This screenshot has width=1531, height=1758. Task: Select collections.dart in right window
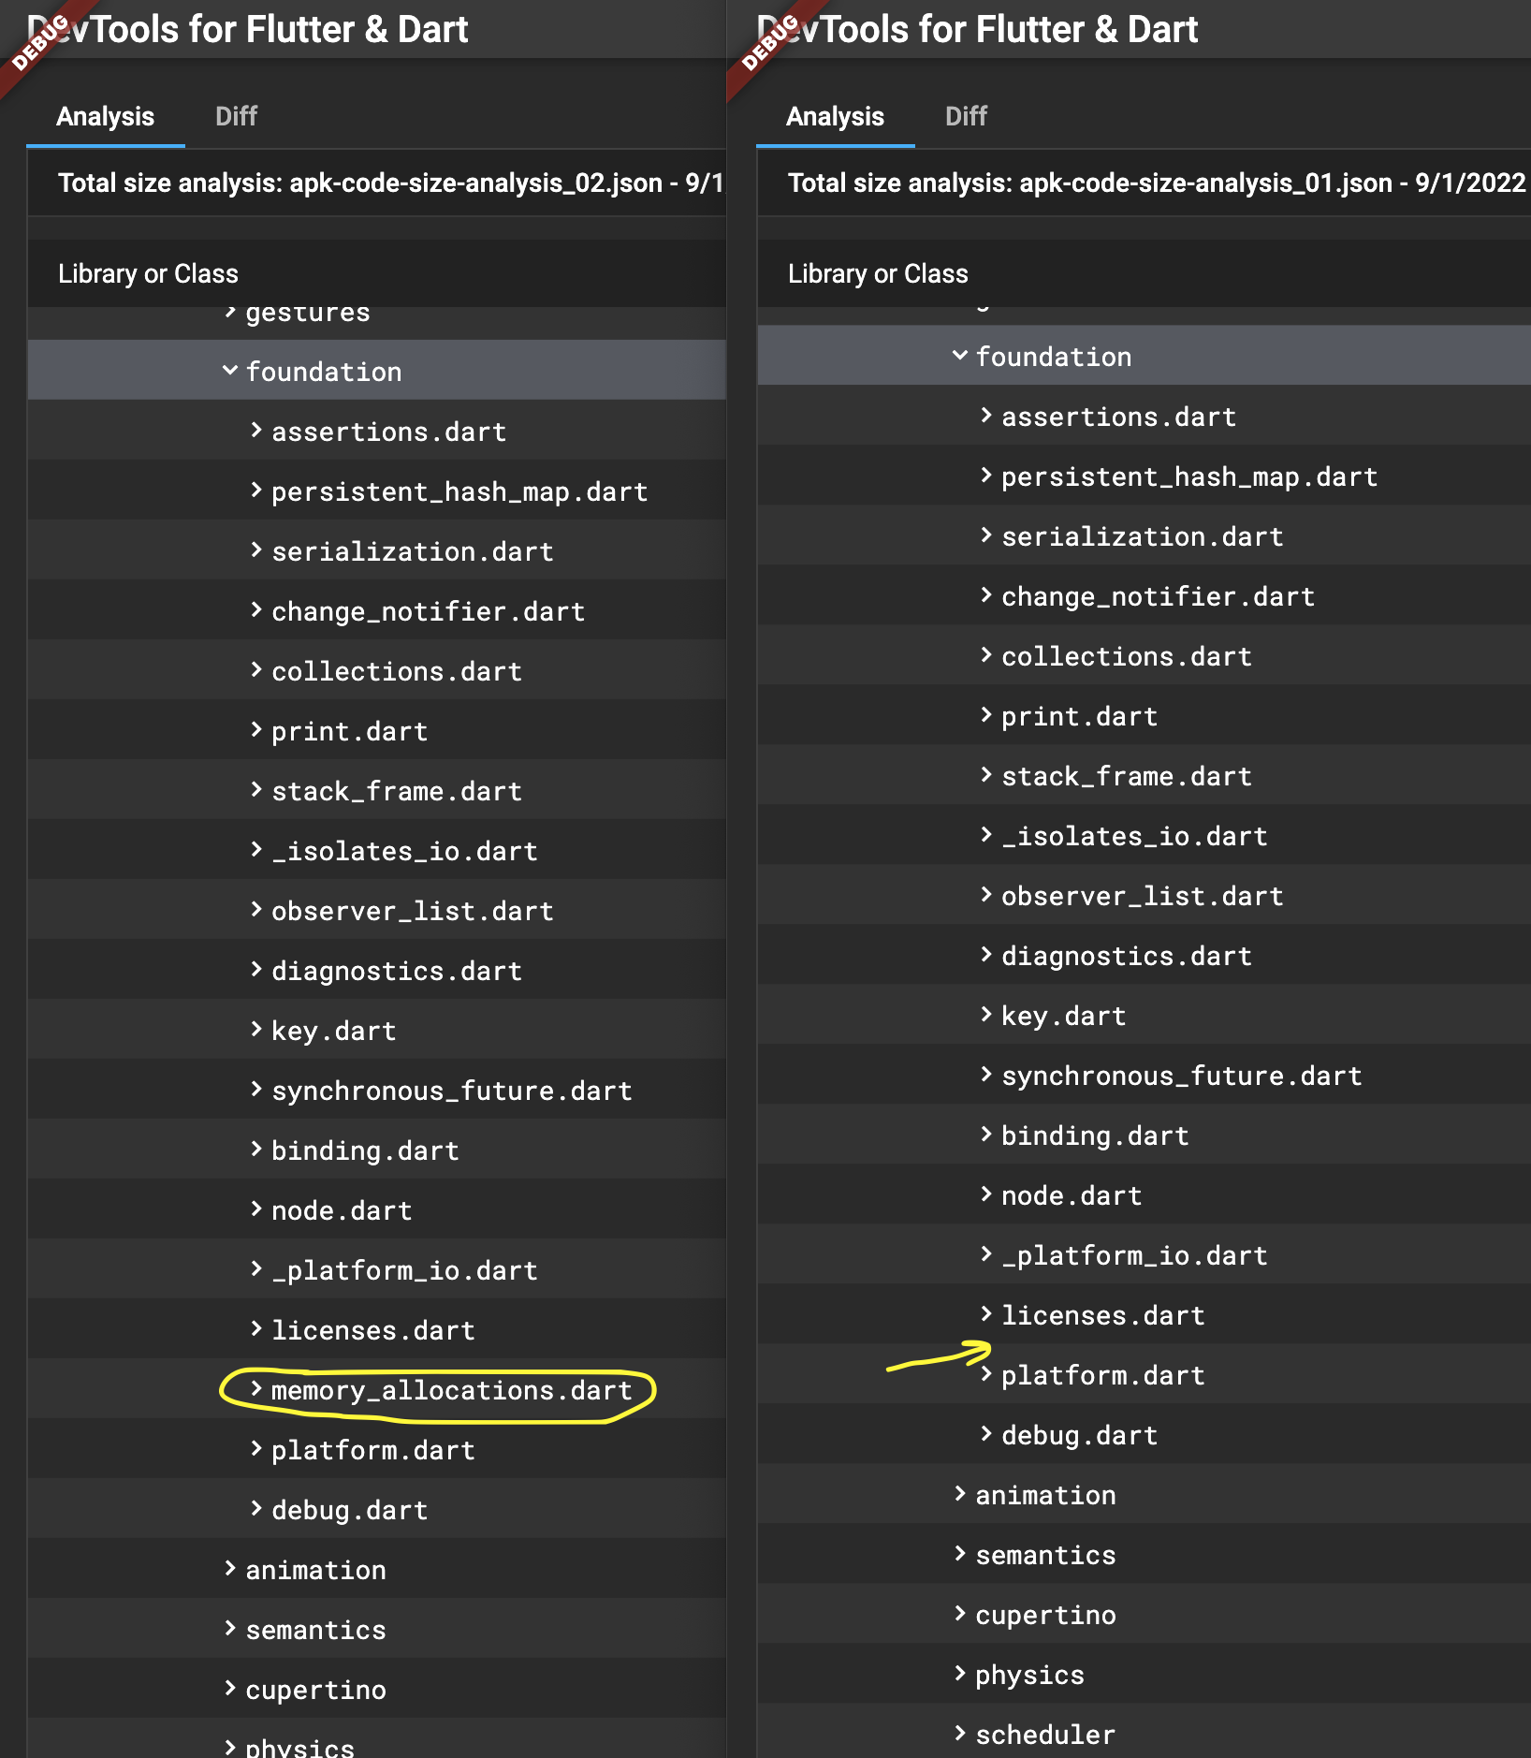click(1127, 656)
